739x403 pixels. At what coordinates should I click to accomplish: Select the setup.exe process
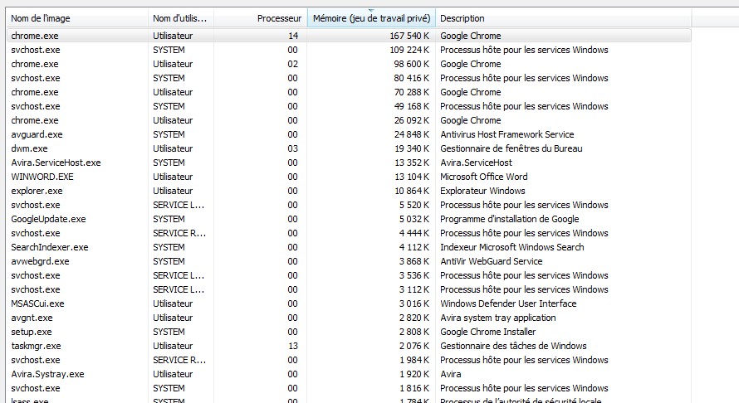(x=349, y=332)
